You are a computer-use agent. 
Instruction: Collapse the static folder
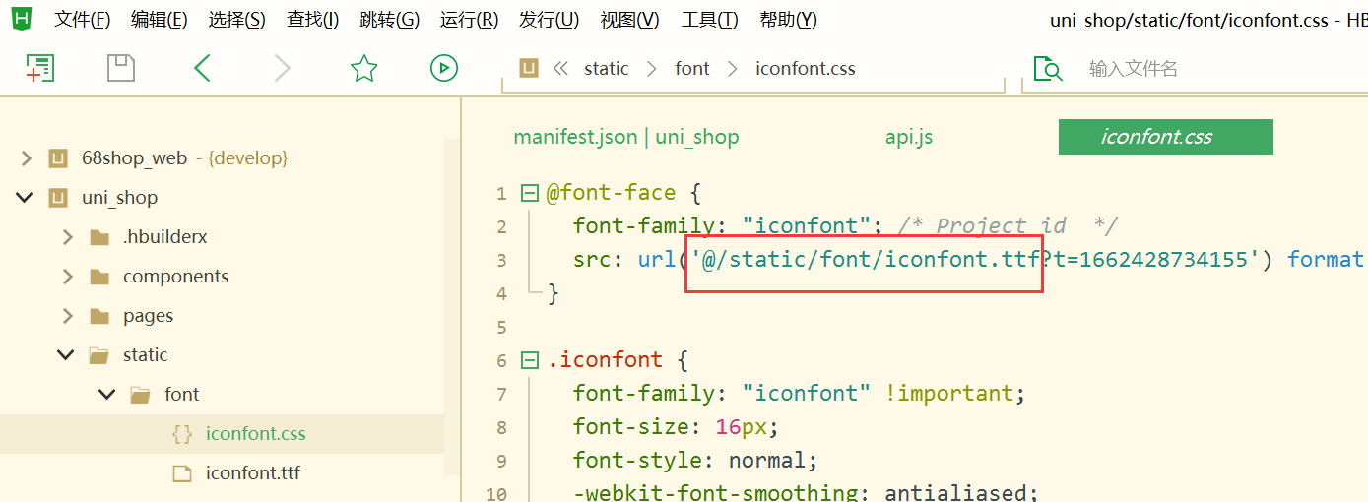tap(66, 355)
